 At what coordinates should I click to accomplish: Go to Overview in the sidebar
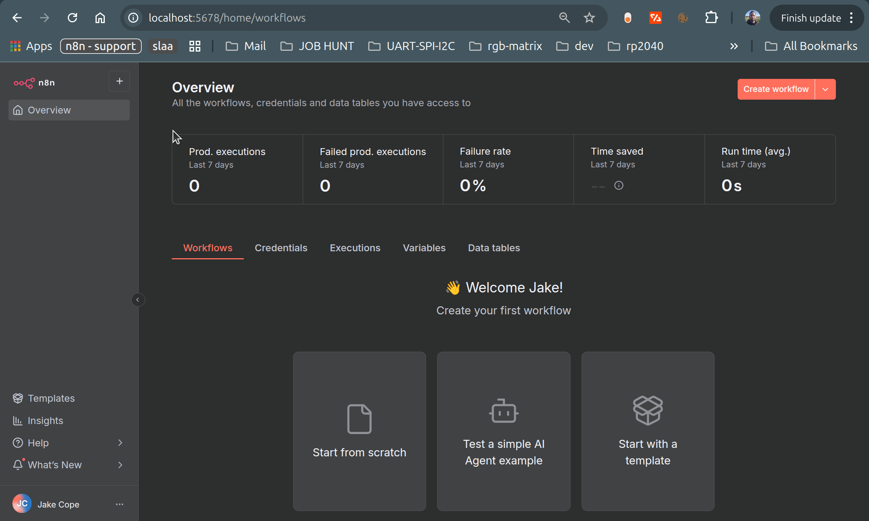pyautogui.click(x=49, y=110)
